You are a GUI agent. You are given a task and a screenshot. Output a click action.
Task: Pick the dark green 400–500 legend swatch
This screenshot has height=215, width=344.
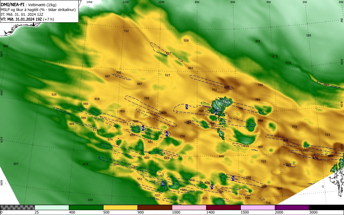(86, 207)
